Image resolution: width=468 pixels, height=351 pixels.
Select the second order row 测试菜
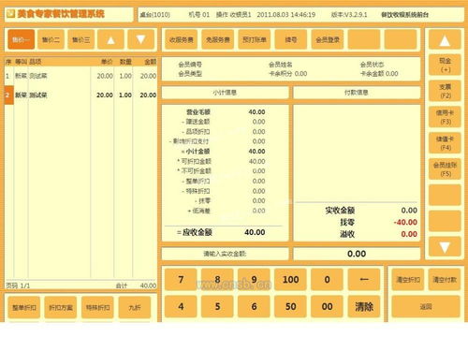(x=80, y=95)
